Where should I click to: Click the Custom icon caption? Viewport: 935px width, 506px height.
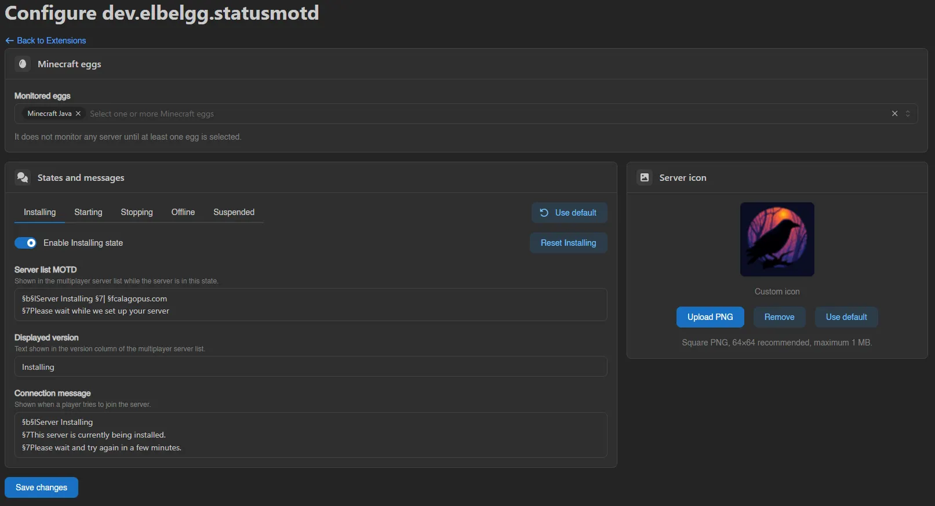point(777,292)
